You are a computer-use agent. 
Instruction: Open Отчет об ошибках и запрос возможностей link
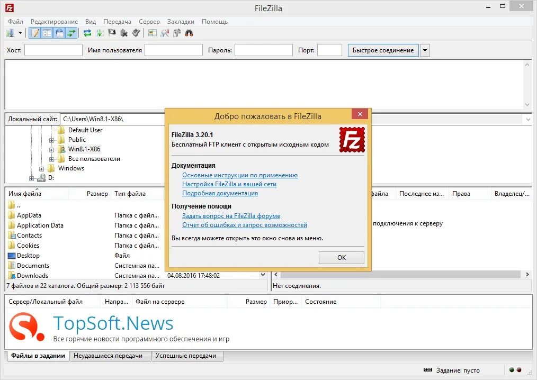coord(245,225)
